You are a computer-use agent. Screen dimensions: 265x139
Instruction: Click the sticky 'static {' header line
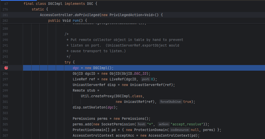click(x=40, y=9)
